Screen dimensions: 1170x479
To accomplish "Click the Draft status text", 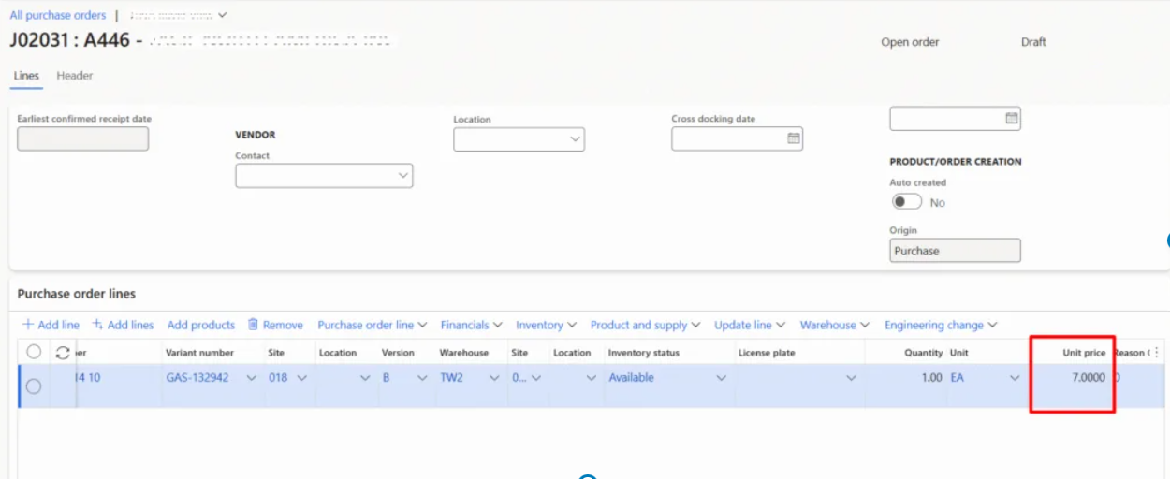I will click(x=1033, y=42).
